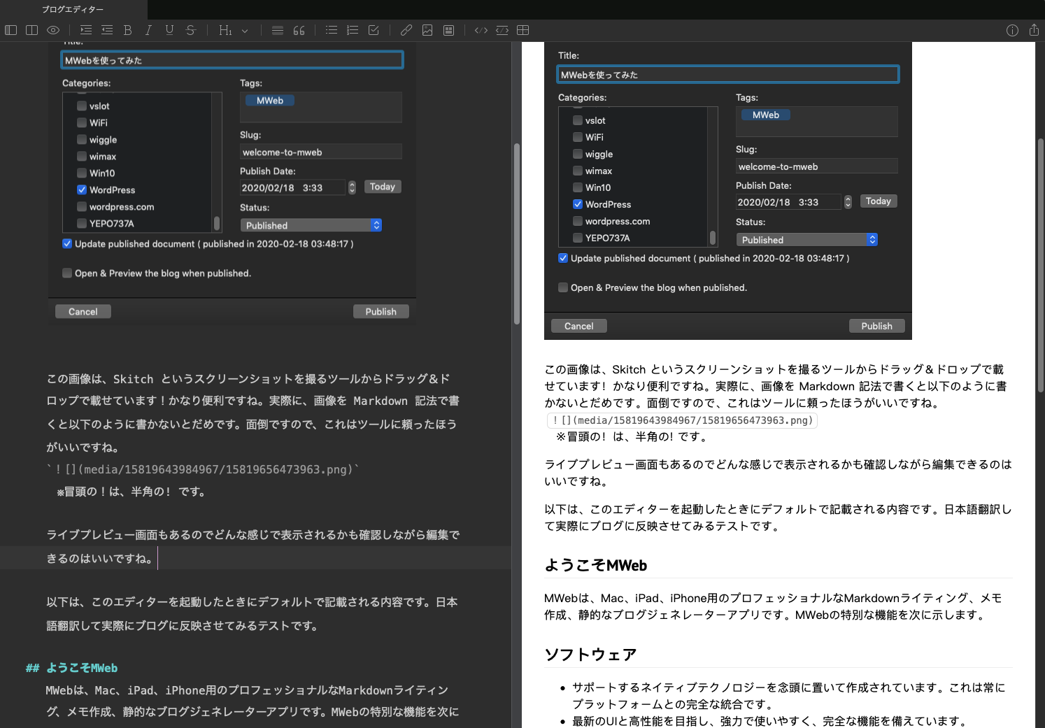Check the WordPress category in the right preview pane

(x=578, y=204)
